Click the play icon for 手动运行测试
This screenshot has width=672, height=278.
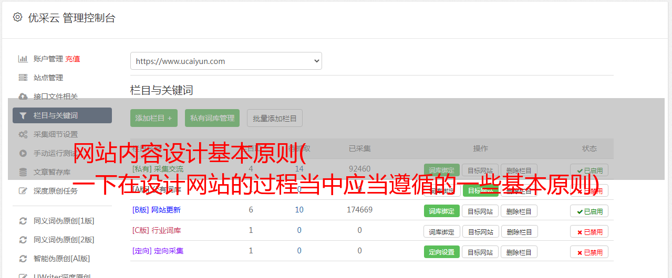(23, 153)
